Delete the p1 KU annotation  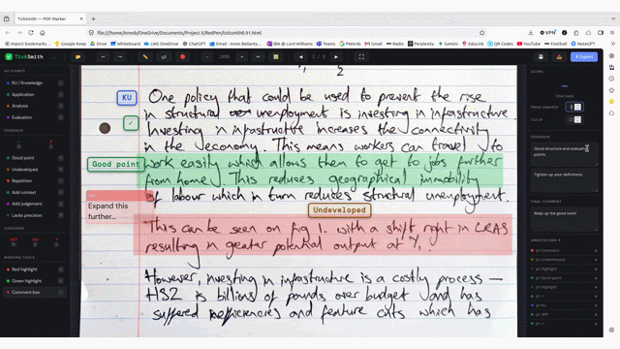click(596, 305)
